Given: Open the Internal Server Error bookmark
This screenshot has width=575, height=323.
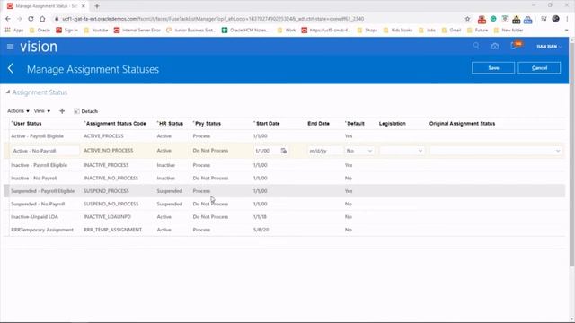Looking at the screenshot, I should coord(137,30).
